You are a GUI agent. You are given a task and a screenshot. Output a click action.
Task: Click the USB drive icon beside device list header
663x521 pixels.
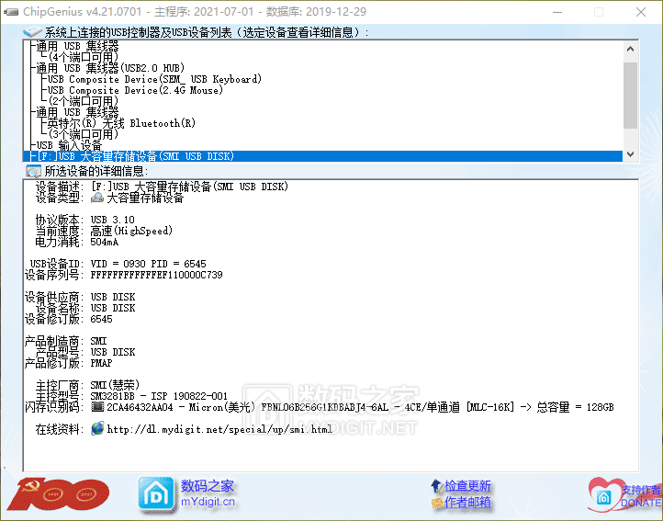[32, 32]
